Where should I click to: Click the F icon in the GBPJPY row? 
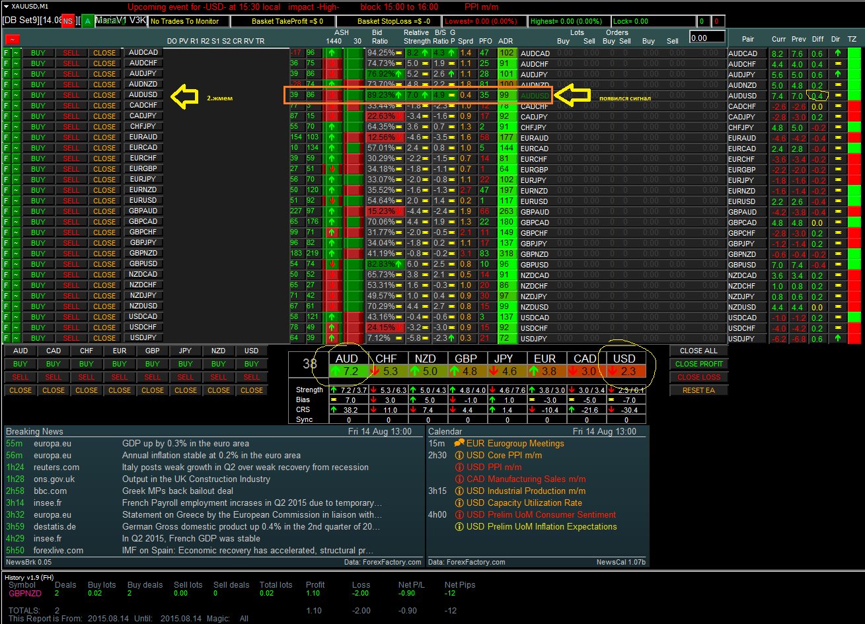click(7, 243)
